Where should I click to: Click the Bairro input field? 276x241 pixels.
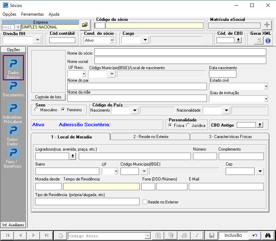point(67,171)
